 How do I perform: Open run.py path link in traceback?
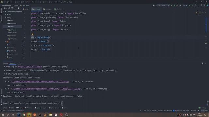[x=40, y=82]
